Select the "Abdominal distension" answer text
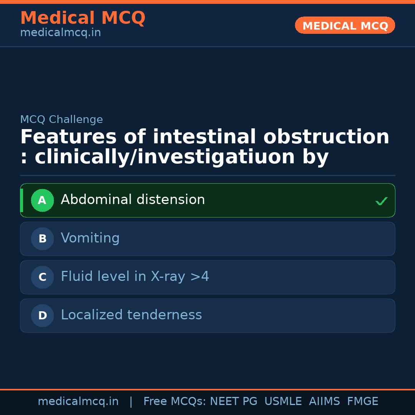 [133, 200]
